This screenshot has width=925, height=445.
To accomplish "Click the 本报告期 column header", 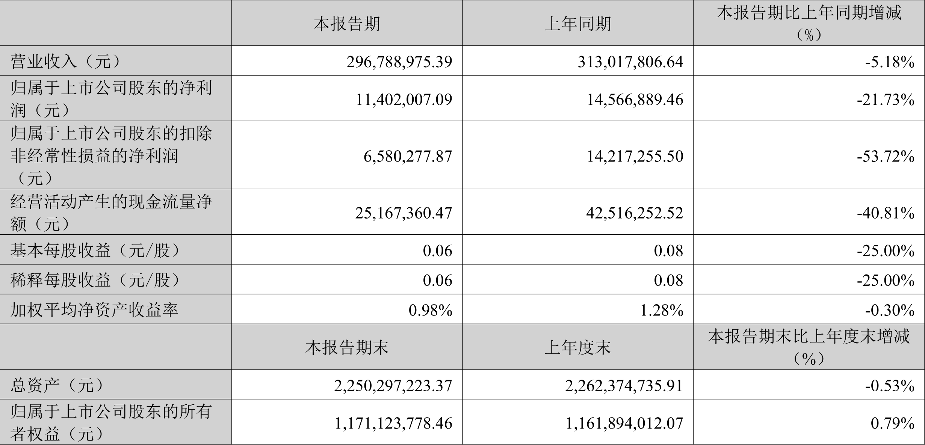I will (x=347, y=24).
